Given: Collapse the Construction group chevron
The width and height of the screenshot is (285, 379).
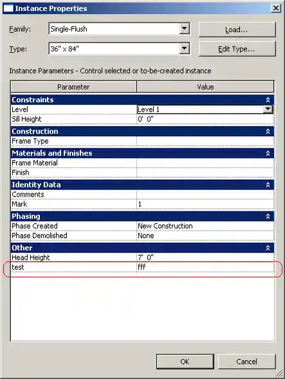Looking at the screenshot, I should 268,131.
